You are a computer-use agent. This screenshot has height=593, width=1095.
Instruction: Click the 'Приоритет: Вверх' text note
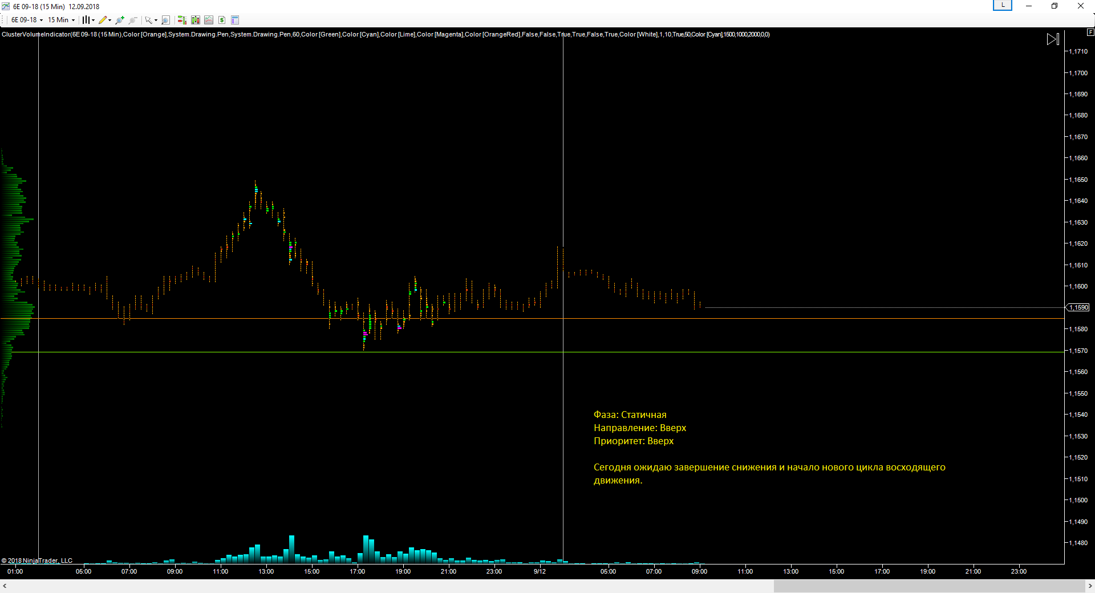pyautogui.click(x=634, y=441)
